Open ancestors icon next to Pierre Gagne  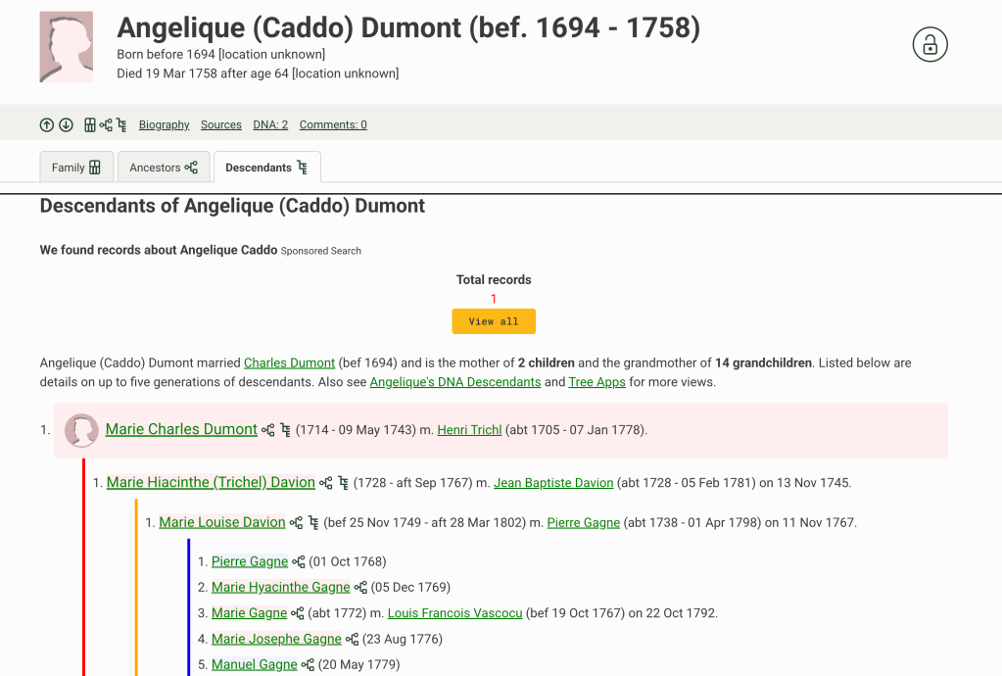point(299,562)
